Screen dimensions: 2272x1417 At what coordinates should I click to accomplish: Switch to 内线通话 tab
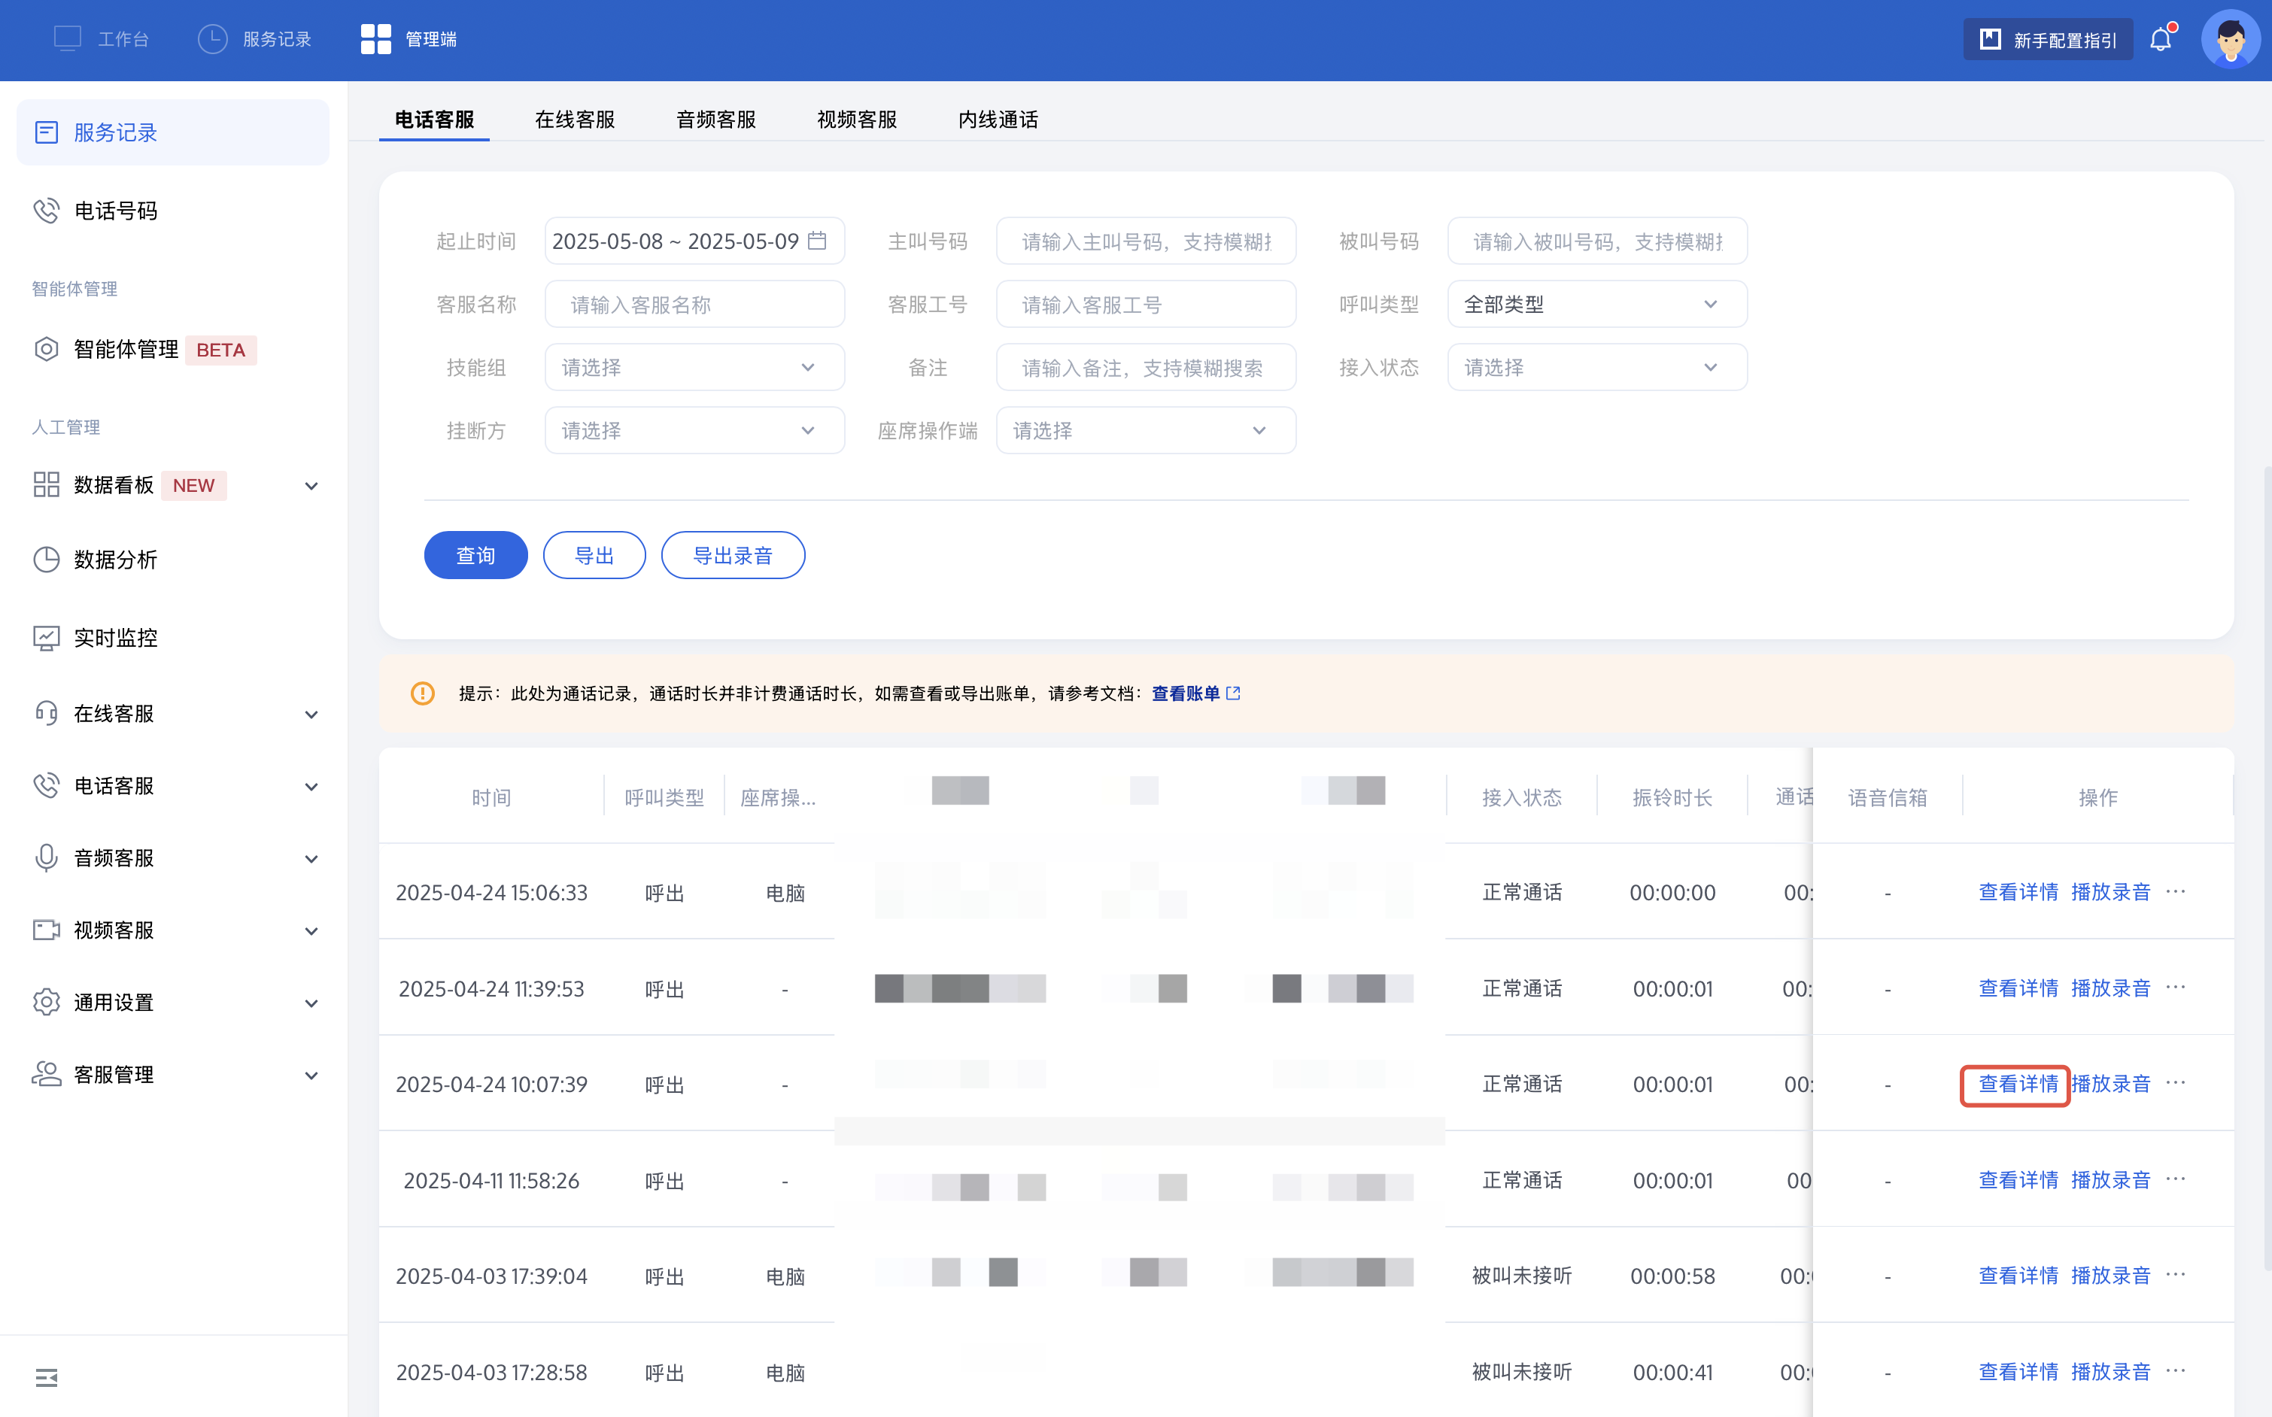pyautogui.click(x=998, y=119)
